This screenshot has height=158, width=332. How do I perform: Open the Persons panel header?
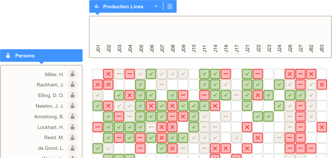pos(41,55)
